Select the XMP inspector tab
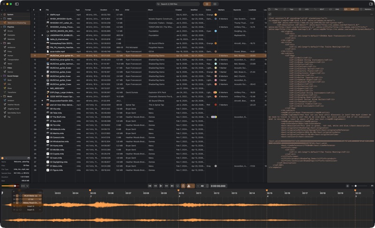This screenshot has height=228, width=375. pos(351,9)
